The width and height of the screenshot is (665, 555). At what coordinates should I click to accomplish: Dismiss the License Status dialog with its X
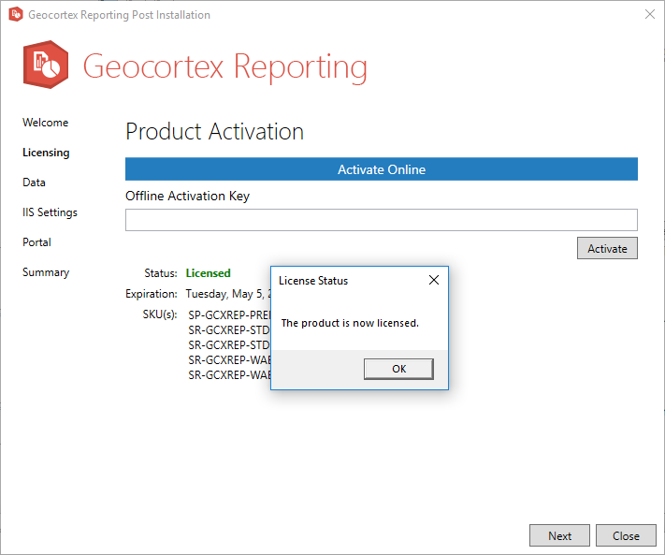(x=433, y=280)
